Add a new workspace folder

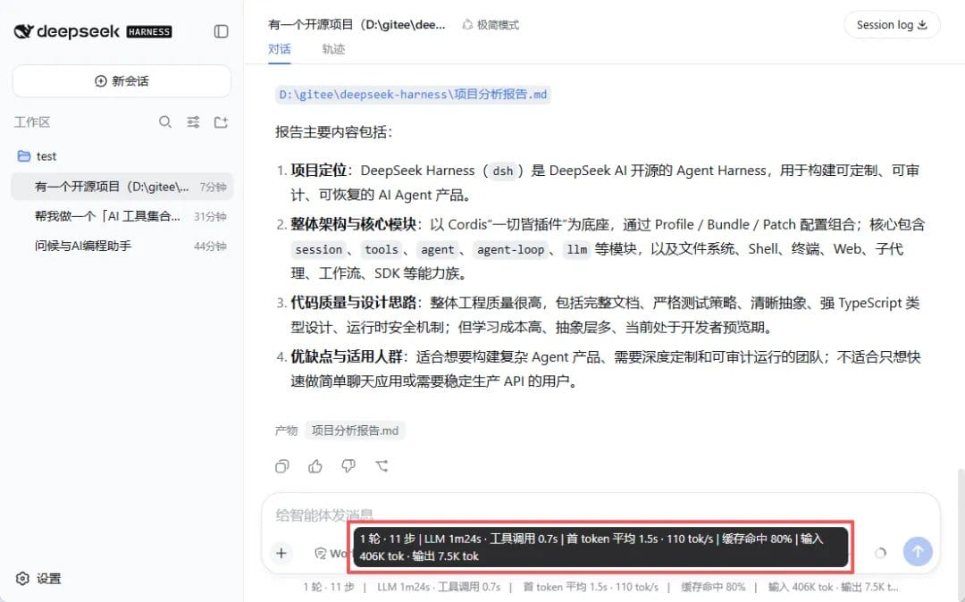[221, 121]
